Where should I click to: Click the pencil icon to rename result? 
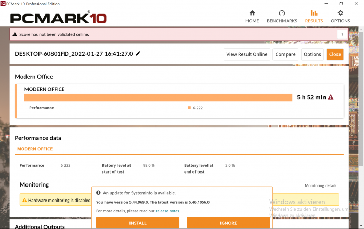(x=138, y=54)
